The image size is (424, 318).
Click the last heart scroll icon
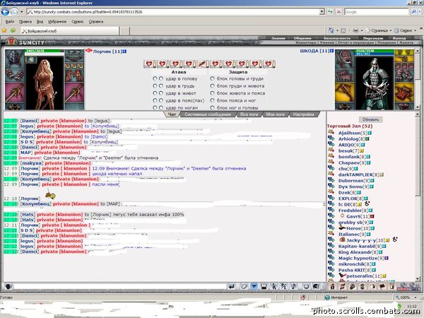click(x=269, y=64)
